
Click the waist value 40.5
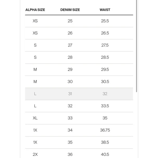[105, 155]
